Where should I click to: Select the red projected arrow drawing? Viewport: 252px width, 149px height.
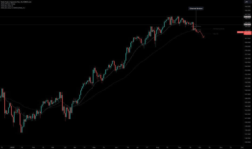(x=201, y=34)
